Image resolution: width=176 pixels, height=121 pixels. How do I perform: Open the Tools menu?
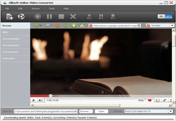coord(52,9)
